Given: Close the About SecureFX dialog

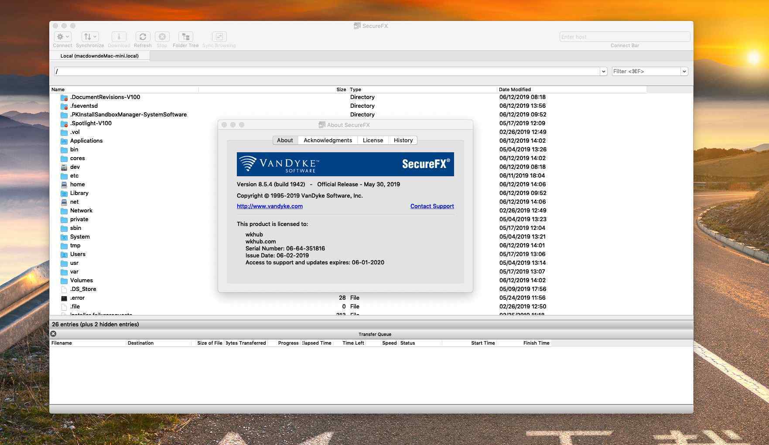Looking at the screenshot, I should coord(224,125).
